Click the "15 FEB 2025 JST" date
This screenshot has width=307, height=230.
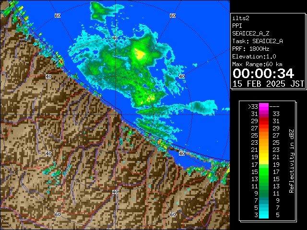268,84
